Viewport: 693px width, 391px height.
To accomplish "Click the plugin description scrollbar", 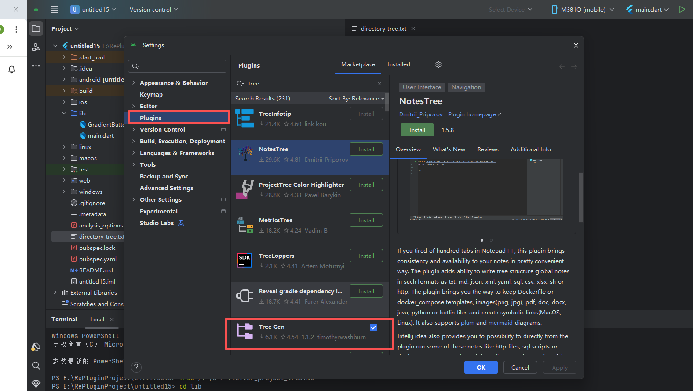I will 581,197.
